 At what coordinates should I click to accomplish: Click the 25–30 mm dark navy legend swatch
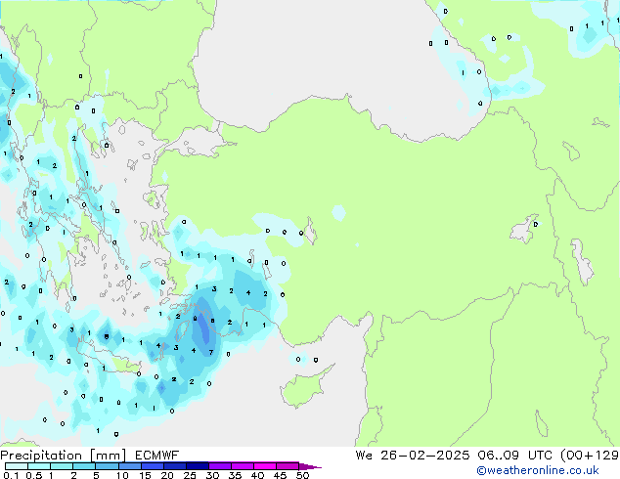pyautogui.click(x=197, y=466)
